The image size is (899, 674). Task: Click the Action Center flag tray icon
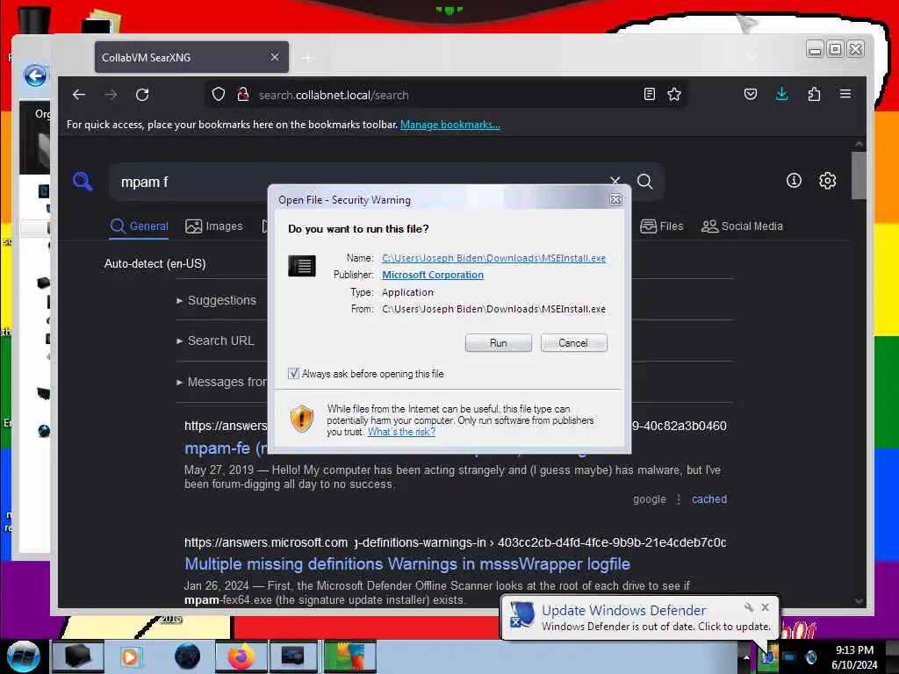pyautogui.click(x=767, y=656)
